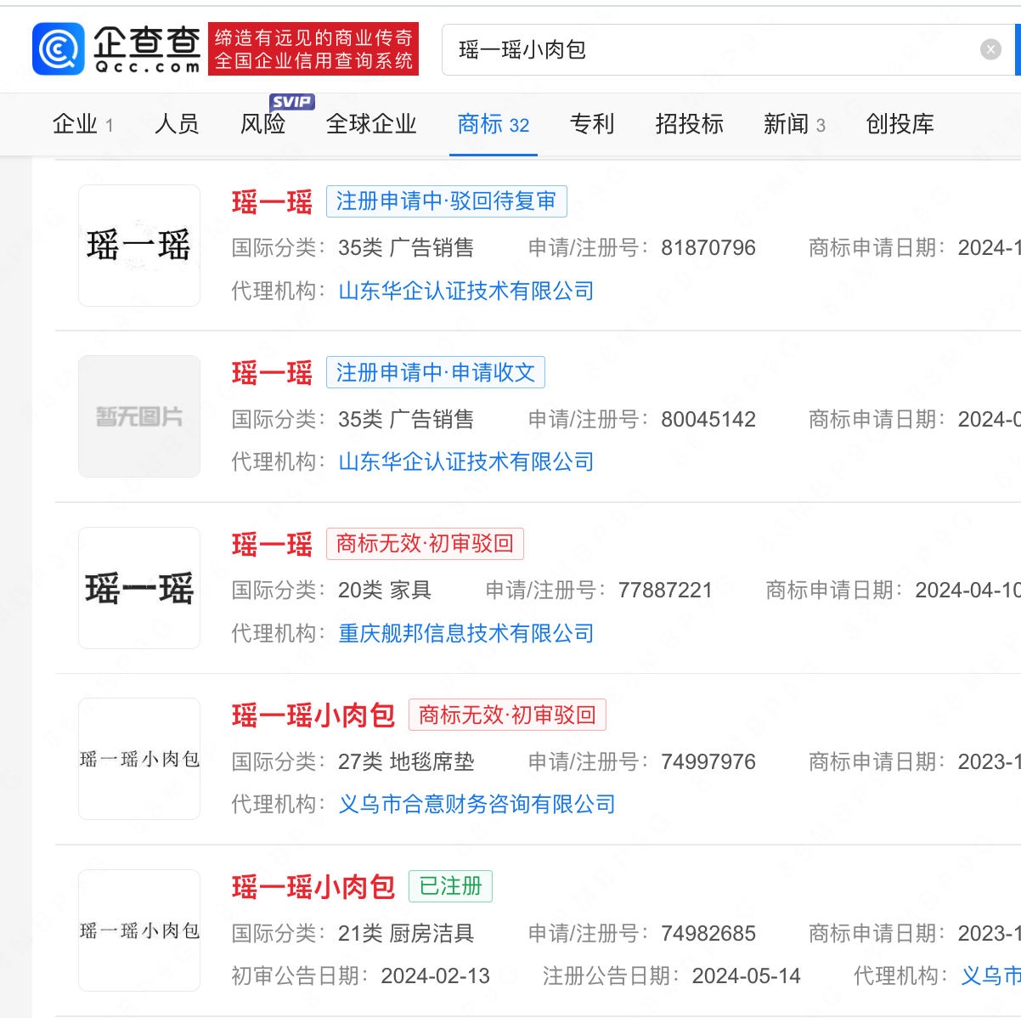Click the green 已注册 status tag
Viewport: 1021px width, 1018px height.
(450, 886)
